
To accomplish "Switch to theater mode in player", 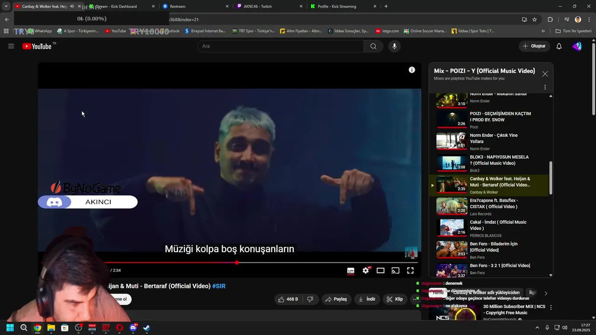I will tap(380, 270).
